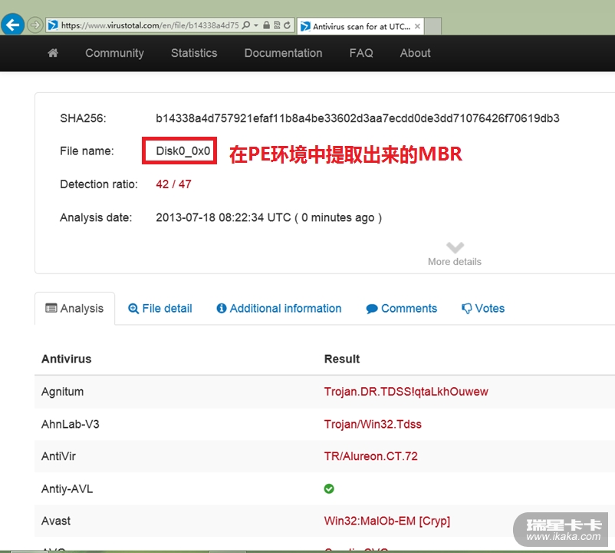Click the magnifier icon on File detail

[x=133, y=309]
